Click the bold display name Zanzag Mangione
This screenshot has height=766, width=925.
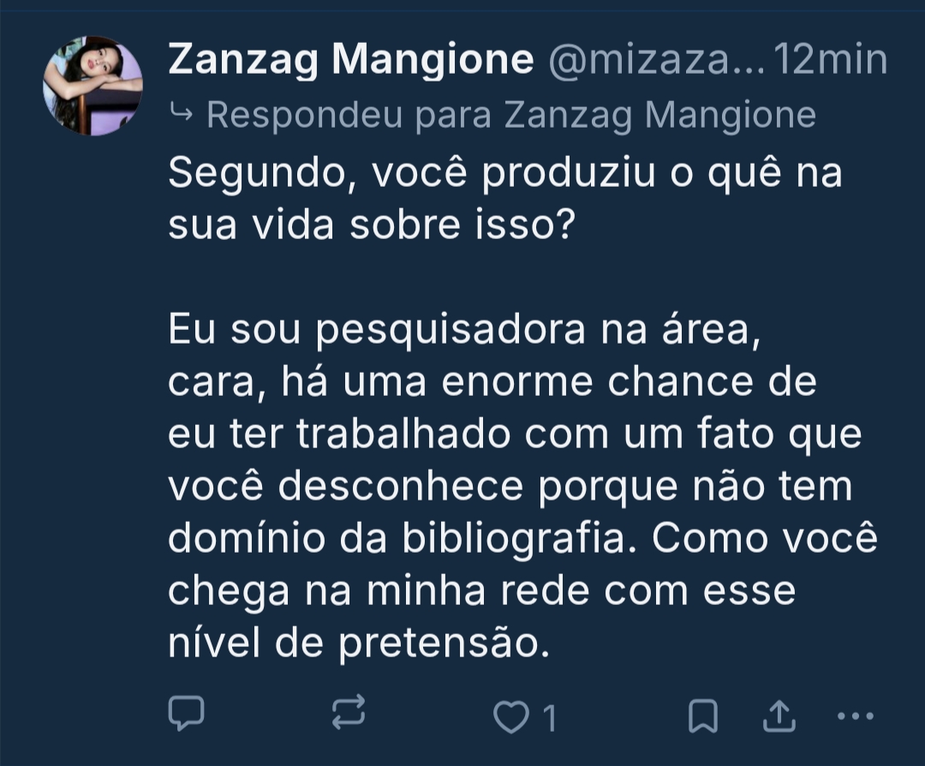click(x=351, y=60)
